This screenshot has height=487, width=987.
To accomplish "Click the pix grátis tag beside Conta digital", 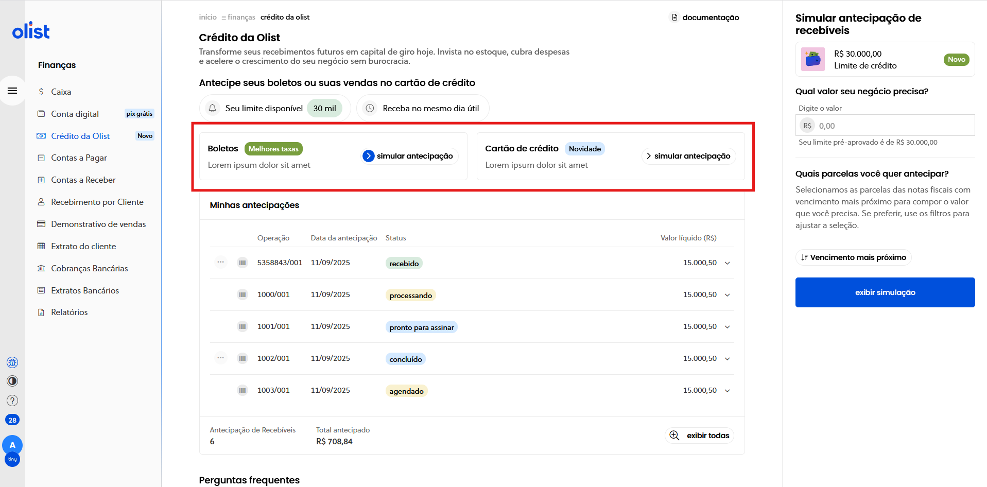I will coord(140,114).
